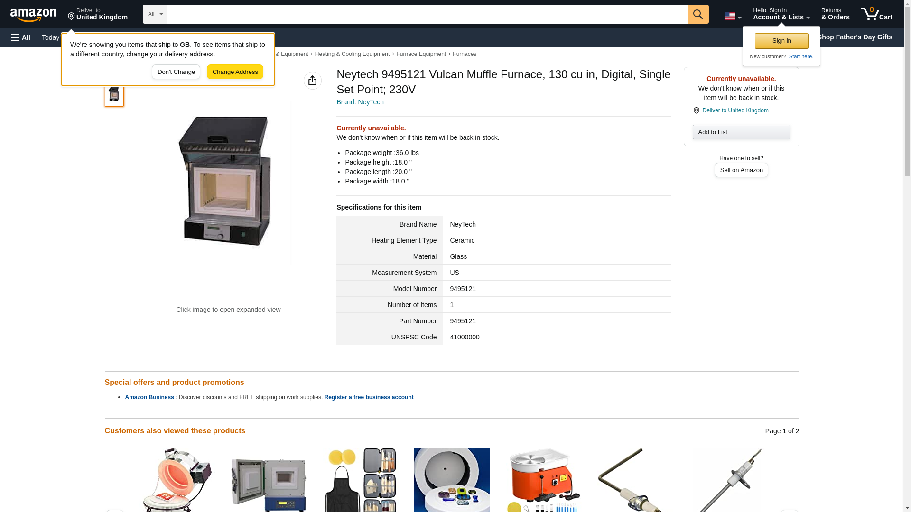Click the Amazon logo
Image resolution: width=911 pixels, height=512 pixels.
(x=33, y=15)
